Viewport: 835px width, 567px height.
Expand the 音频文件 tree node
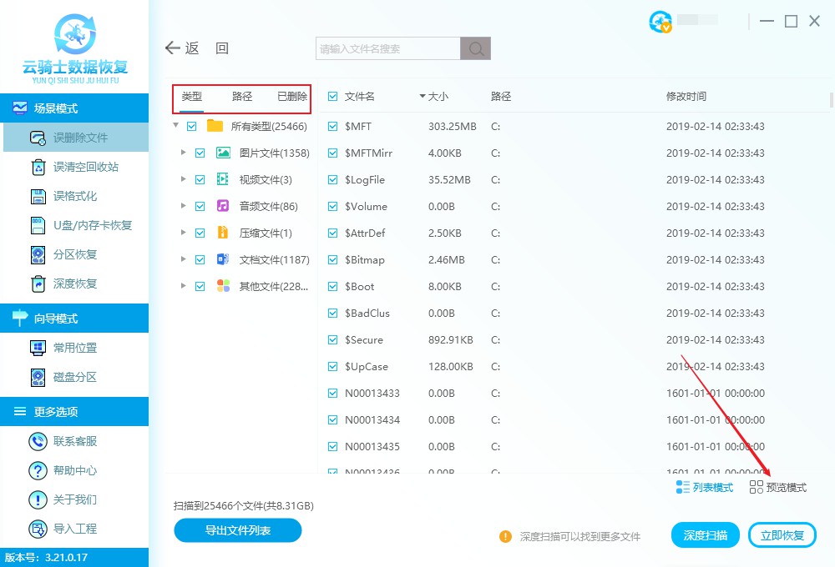coord(183,205)
